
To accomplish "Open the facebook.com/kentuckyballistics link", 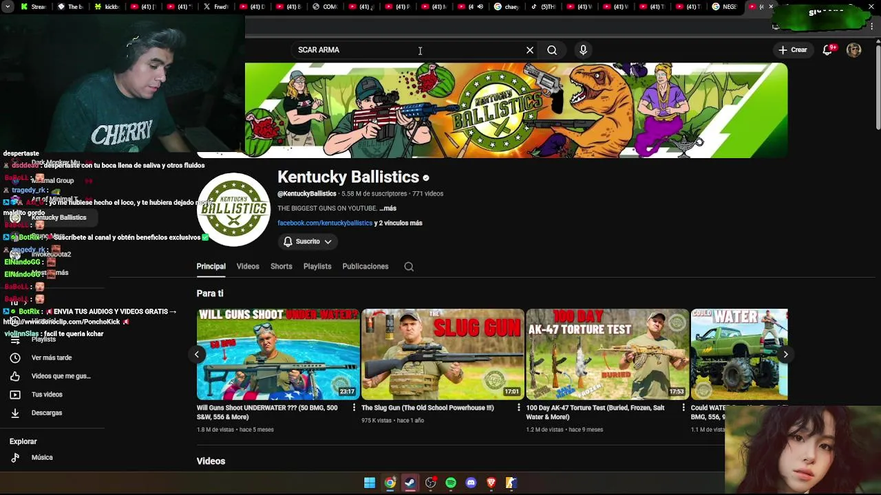I will (x=325, y=223).
